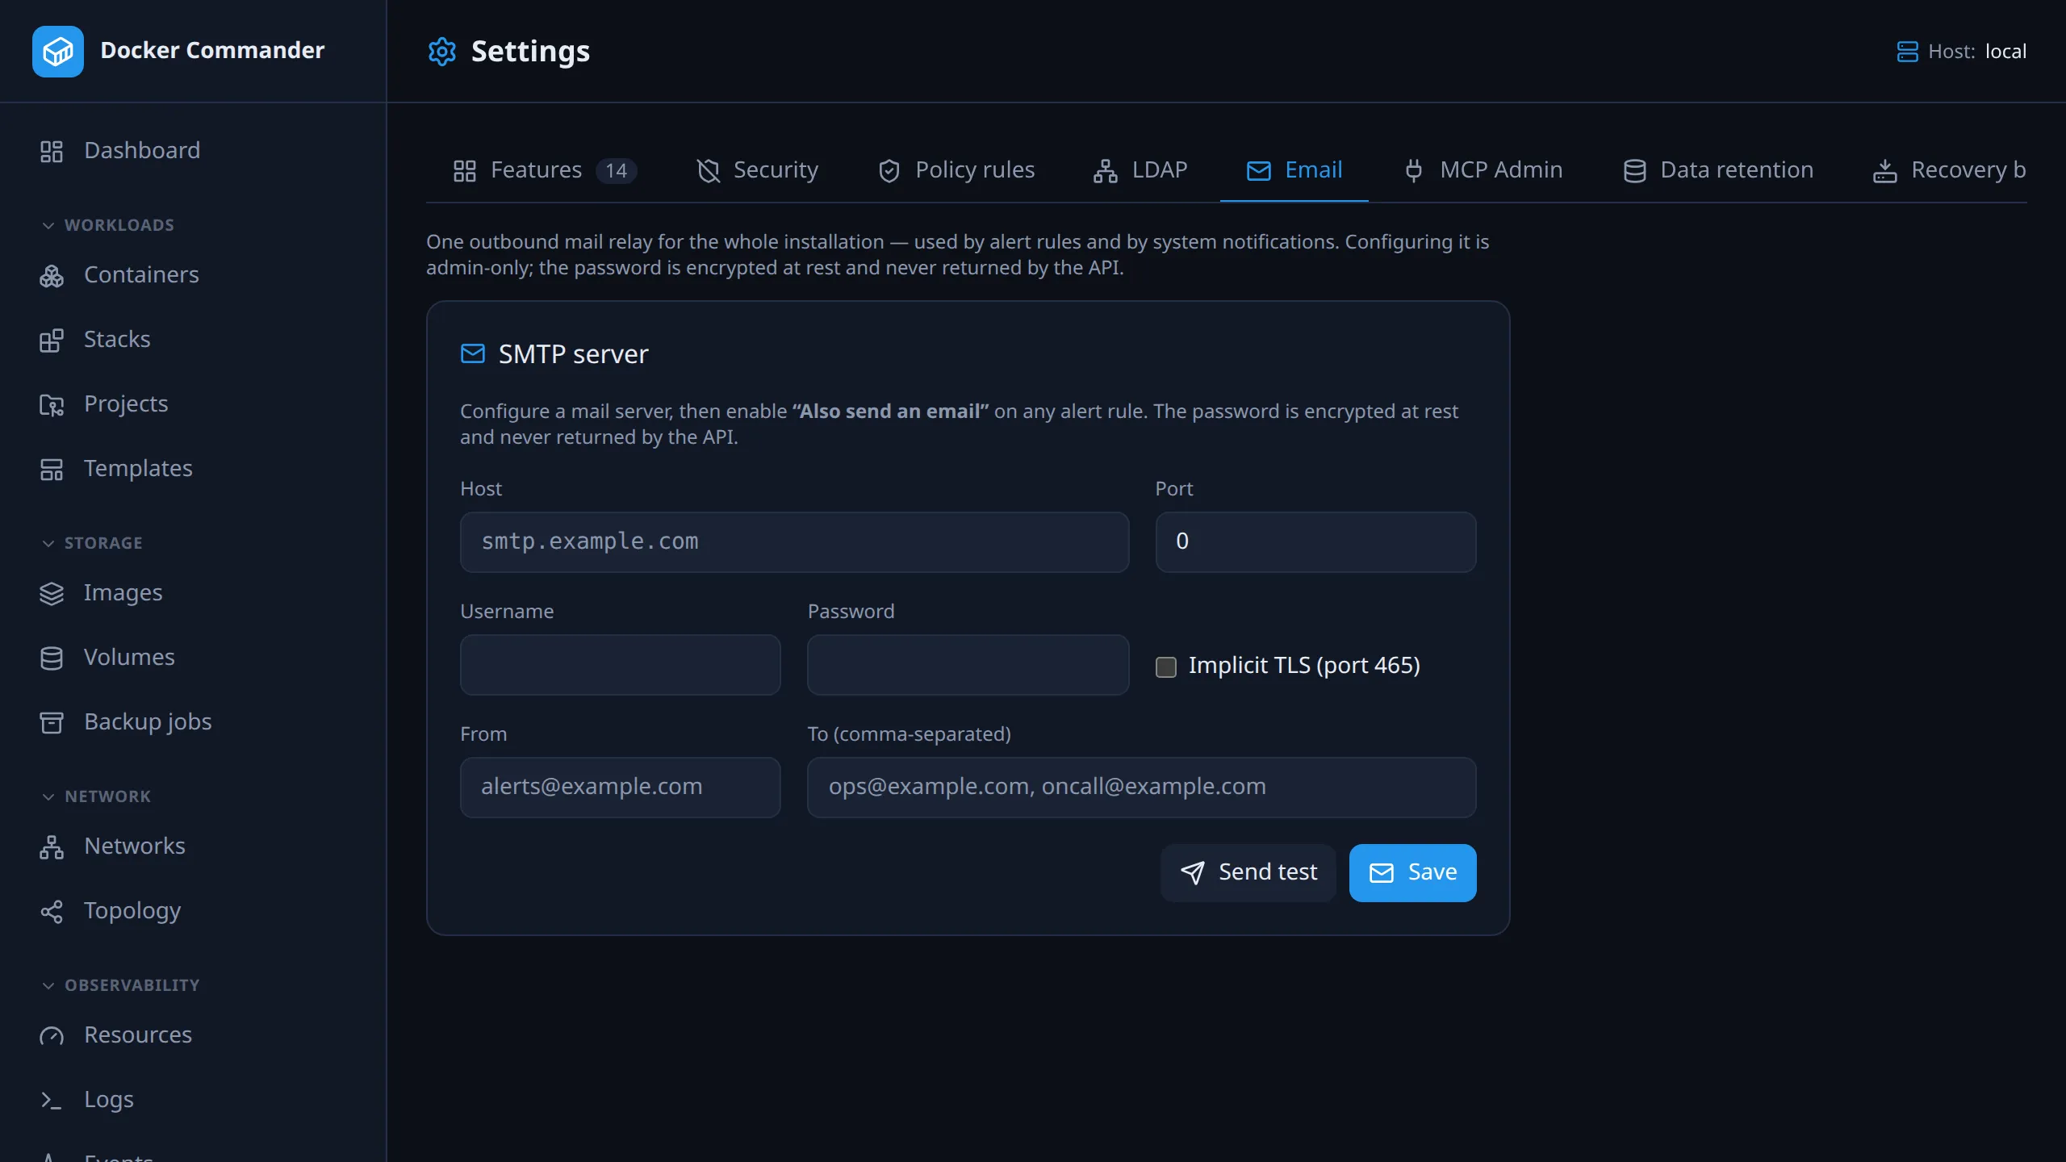
Task: Open the Data retention tab
Action: click(x=1718, y=170)
